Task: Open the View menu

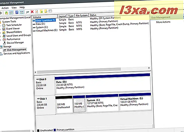Action: point(14,8)
